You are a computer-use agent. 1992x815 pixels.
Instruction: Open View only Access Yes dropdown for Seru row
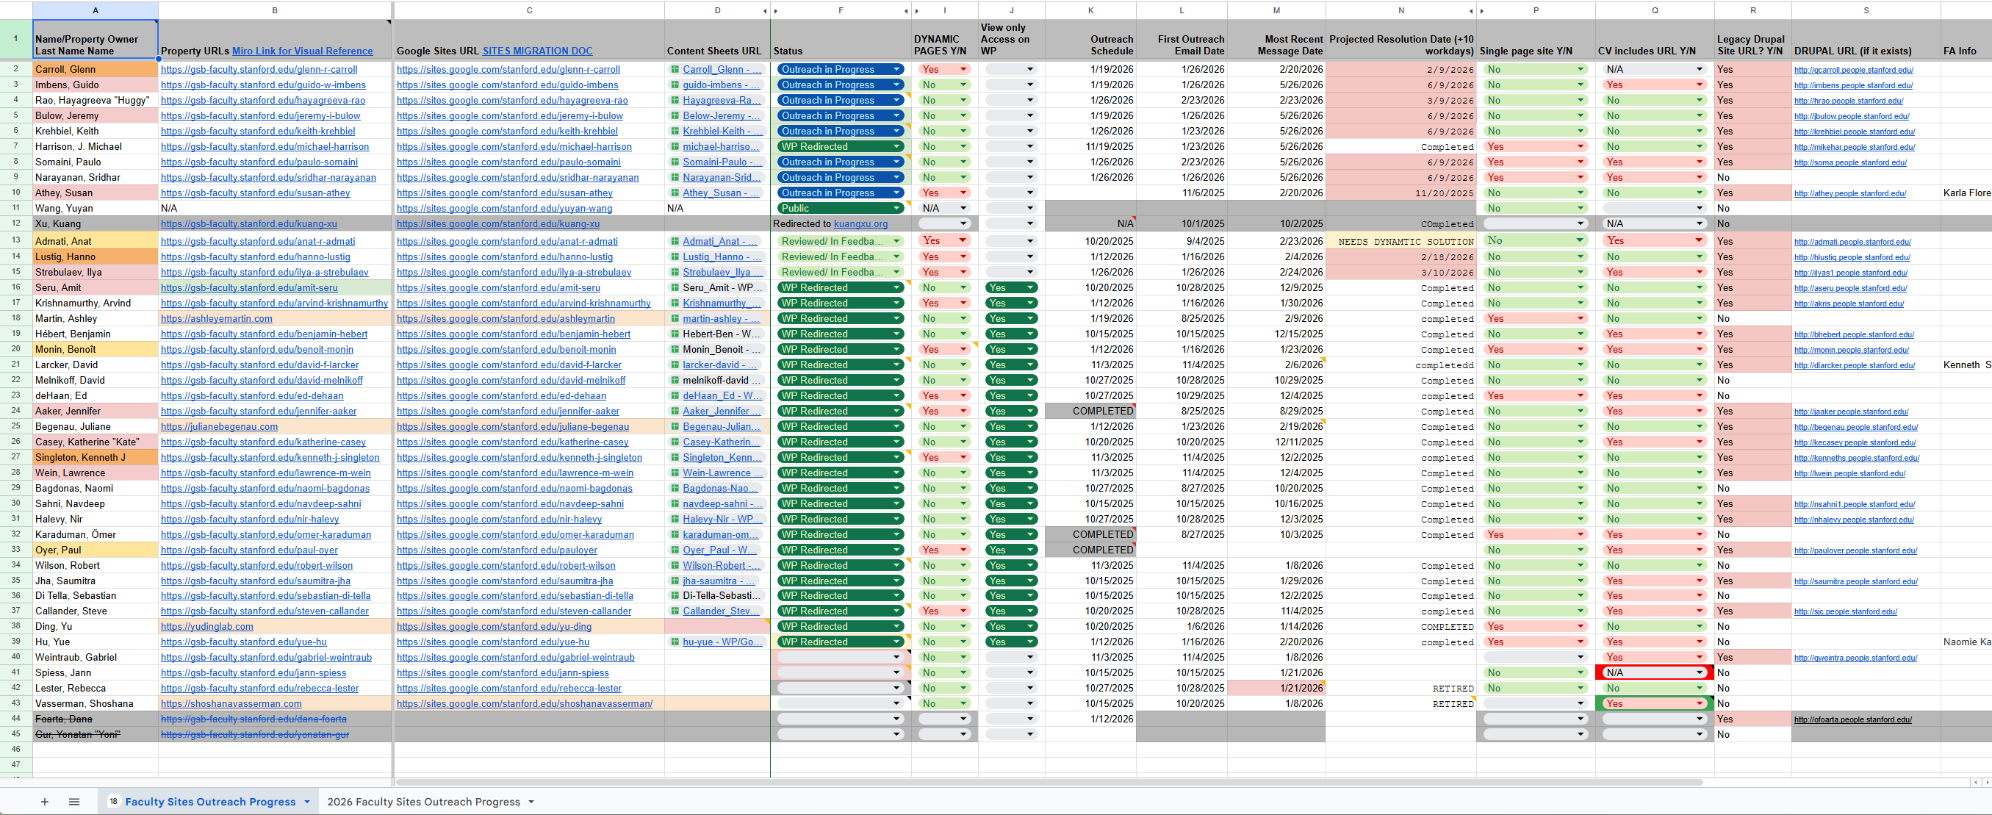[x=1030, y=287]
